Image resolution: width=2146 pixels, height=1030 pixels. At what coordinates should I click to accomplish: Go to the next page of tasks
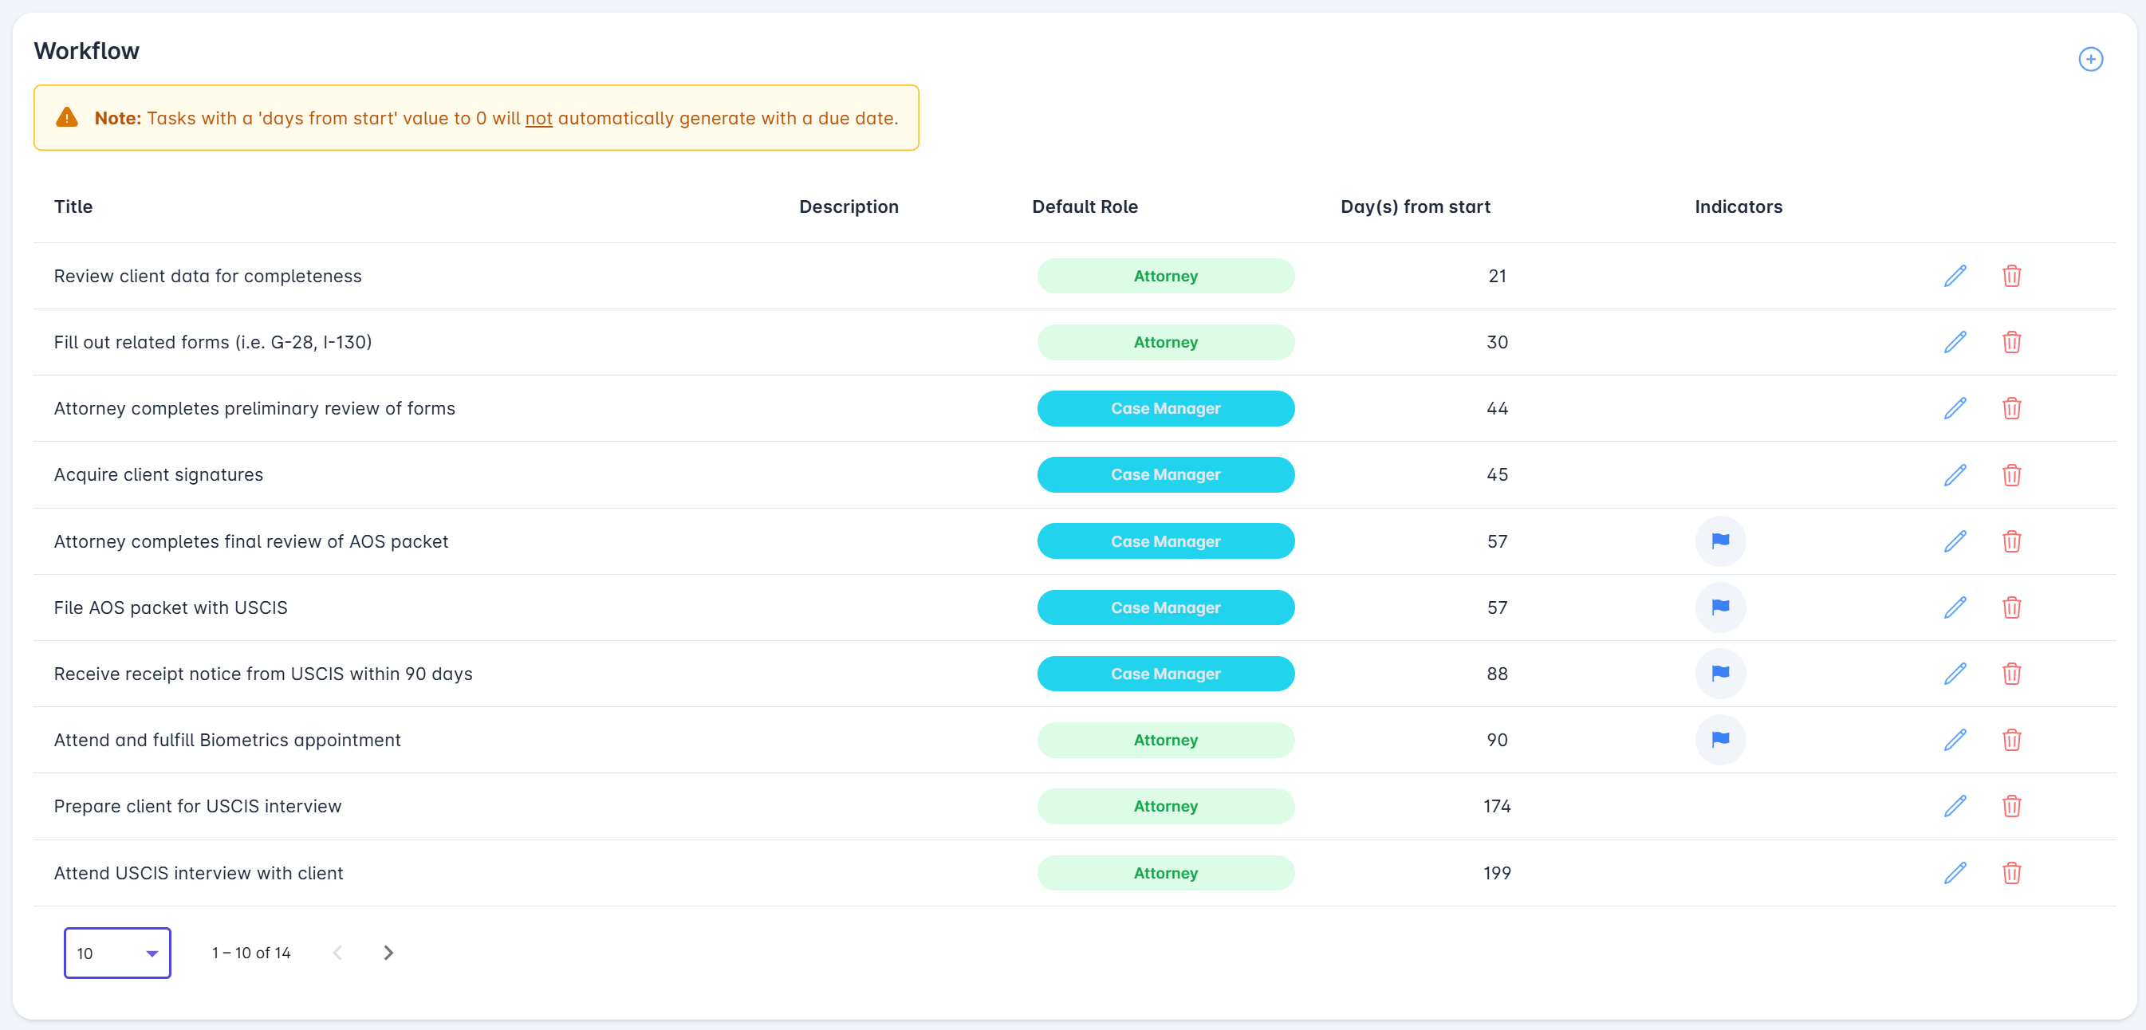point(388,953)
